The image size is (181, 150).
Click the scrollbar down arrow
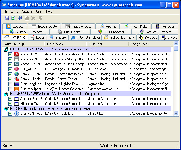click(176, 114)
